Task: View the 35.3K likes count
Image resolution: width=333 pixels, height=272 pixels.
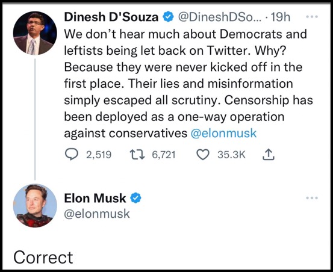Action: point(231,155)
